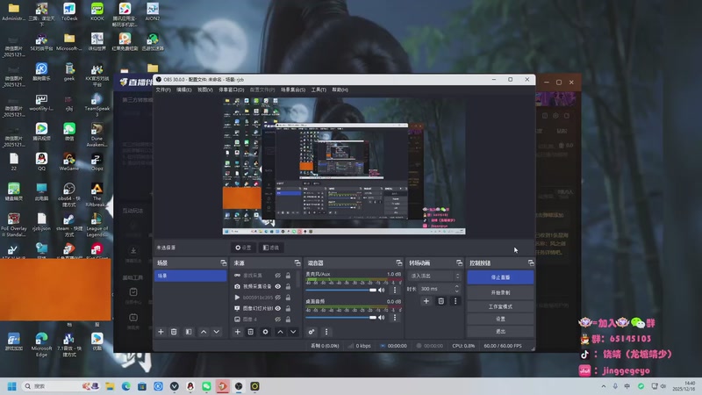Open the 淡入淡出 transition dropdown

433,276
